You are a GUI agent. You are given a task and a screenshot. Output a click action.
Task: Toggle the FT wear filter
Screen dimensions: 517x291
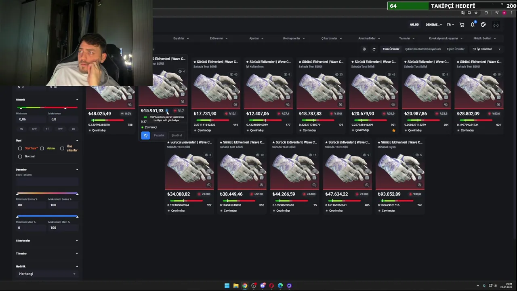(x=47, y=129)
